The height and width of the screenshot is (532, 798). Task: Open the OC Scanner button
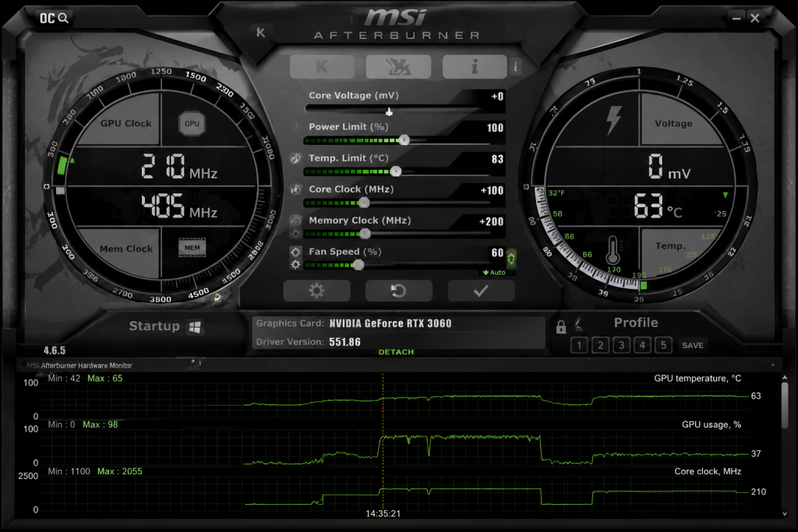pos(54,19)
